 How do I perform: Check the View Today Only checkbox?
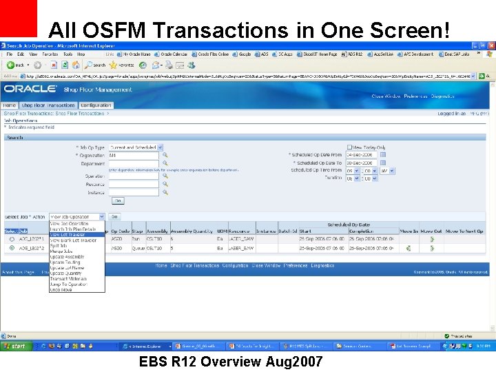(x=349, y=147)
